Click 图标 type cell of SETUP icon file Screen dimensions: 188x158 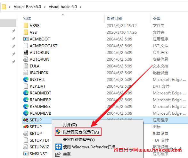[157, 127]
